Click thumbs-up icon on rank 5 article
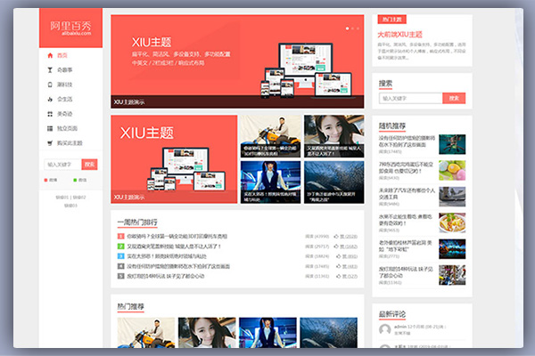The width and height of the screenshot is (535, 356). pyautogui.click(x=339, y=276)
